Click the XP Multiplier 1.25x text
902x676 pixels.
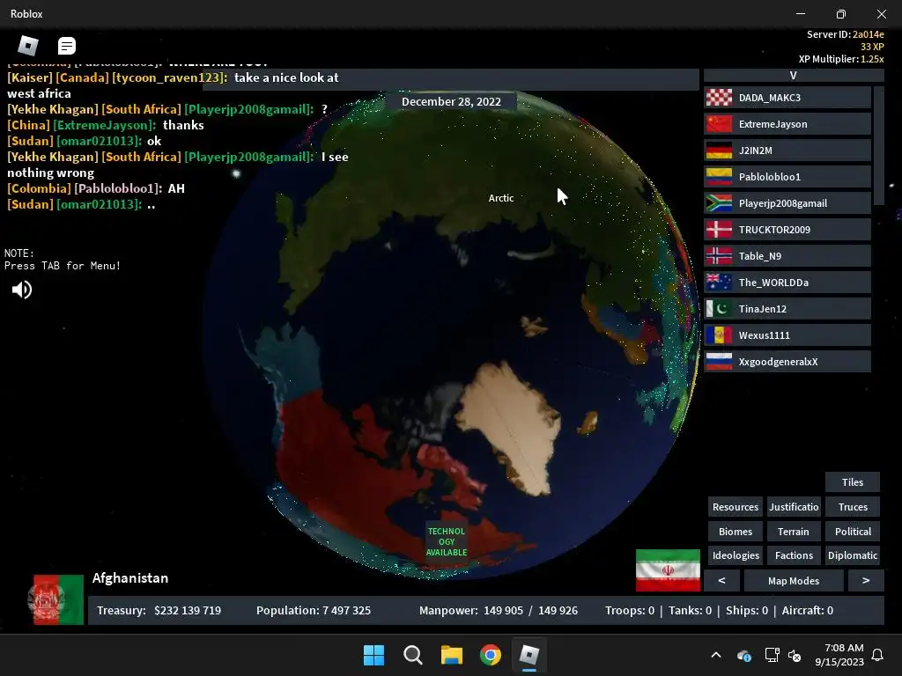click(841, 59)
